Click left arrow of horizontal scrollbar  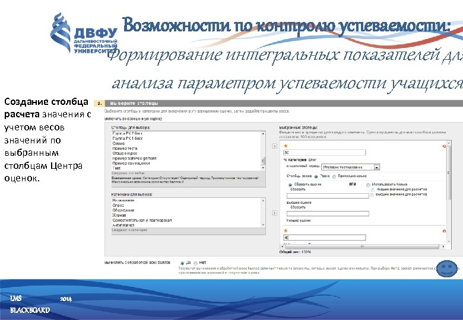tap(282, 247)
